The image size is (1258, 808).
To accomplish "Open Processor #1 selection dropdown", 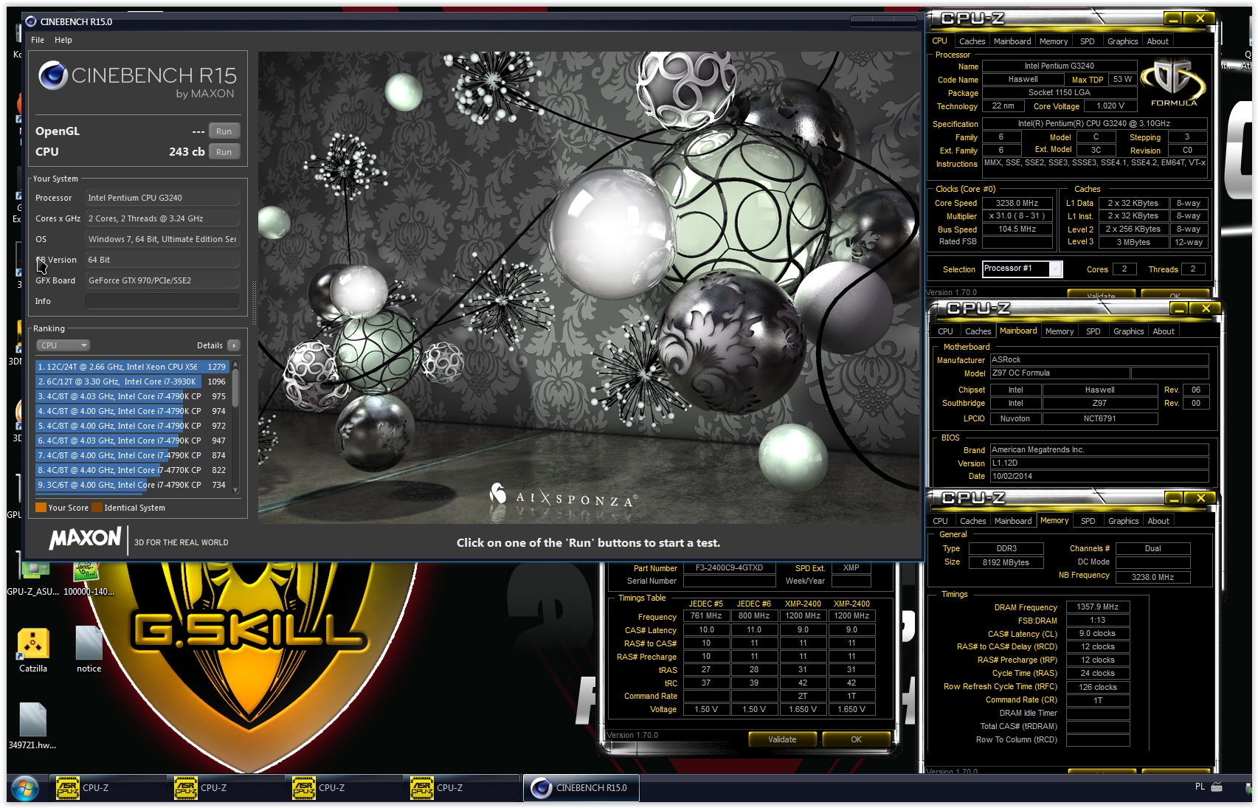I will 1022,269.
